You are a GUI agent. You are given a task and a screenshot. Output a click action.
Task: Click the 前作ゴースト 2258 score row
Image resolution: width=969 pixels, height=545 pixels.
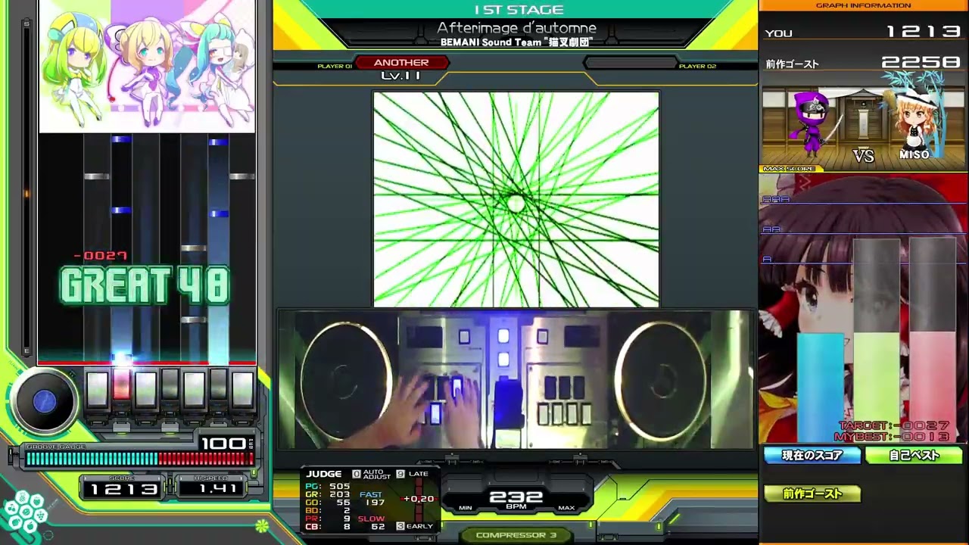point(863,64)
